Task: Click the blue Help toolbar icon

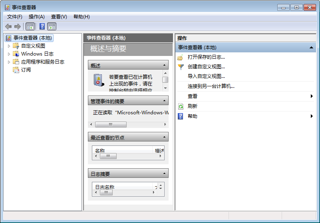Action: 42,26
